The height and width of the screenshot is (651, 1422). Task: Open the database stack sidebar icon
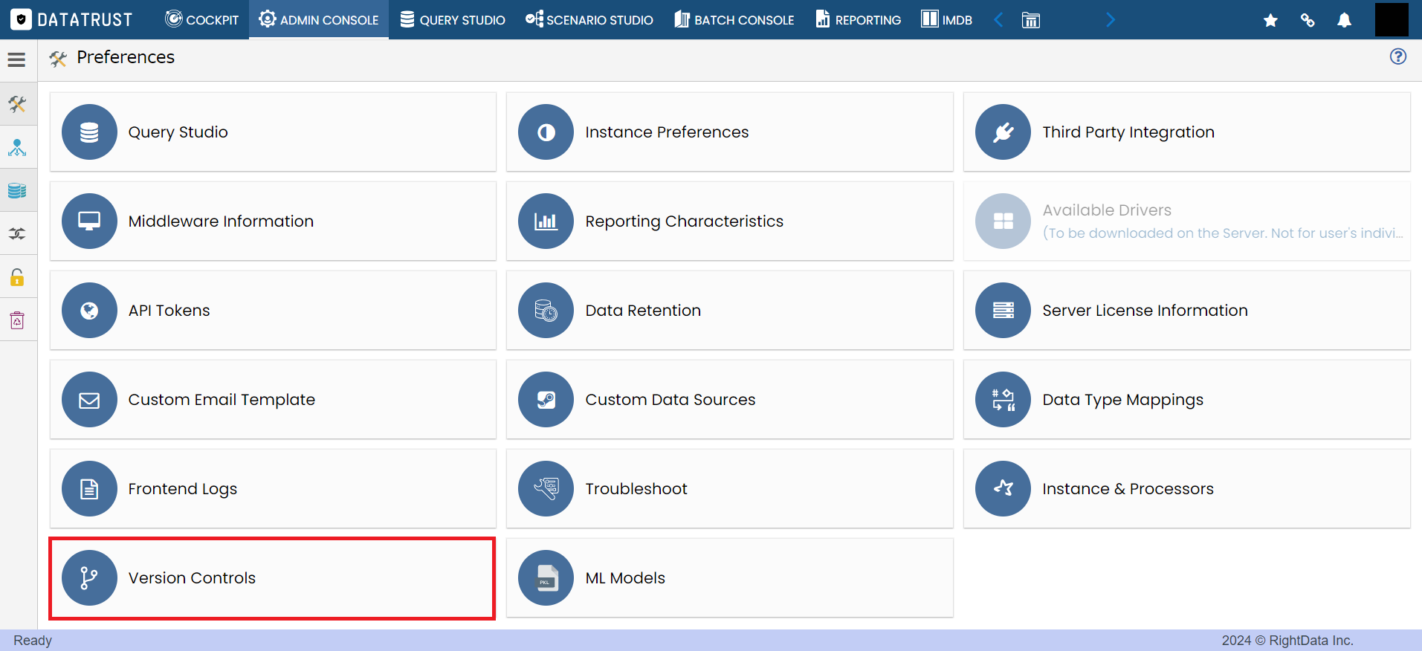[x=17, y=190]
